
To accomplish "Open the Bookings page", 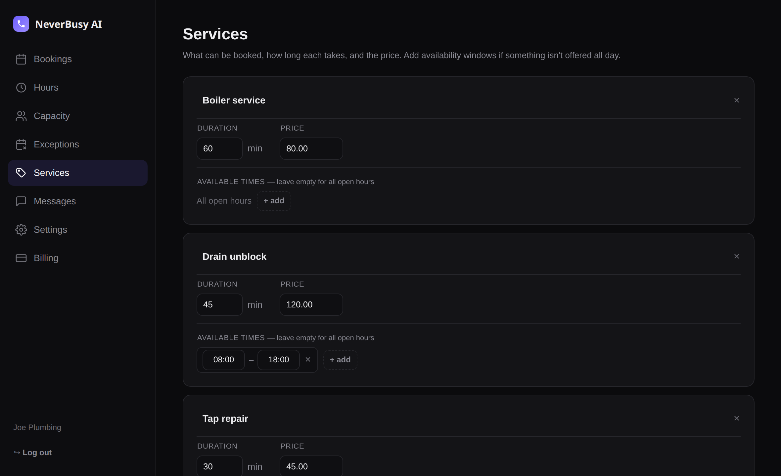I will click(x=78, y=59).
